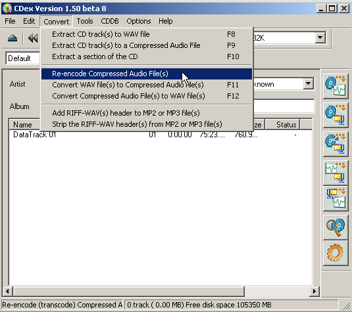Click Convert WAV to compressed audio icon

pyautogui.click(x=336, y=173)
